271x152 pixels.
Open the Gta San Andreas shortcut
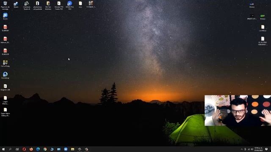pos(48,5)
